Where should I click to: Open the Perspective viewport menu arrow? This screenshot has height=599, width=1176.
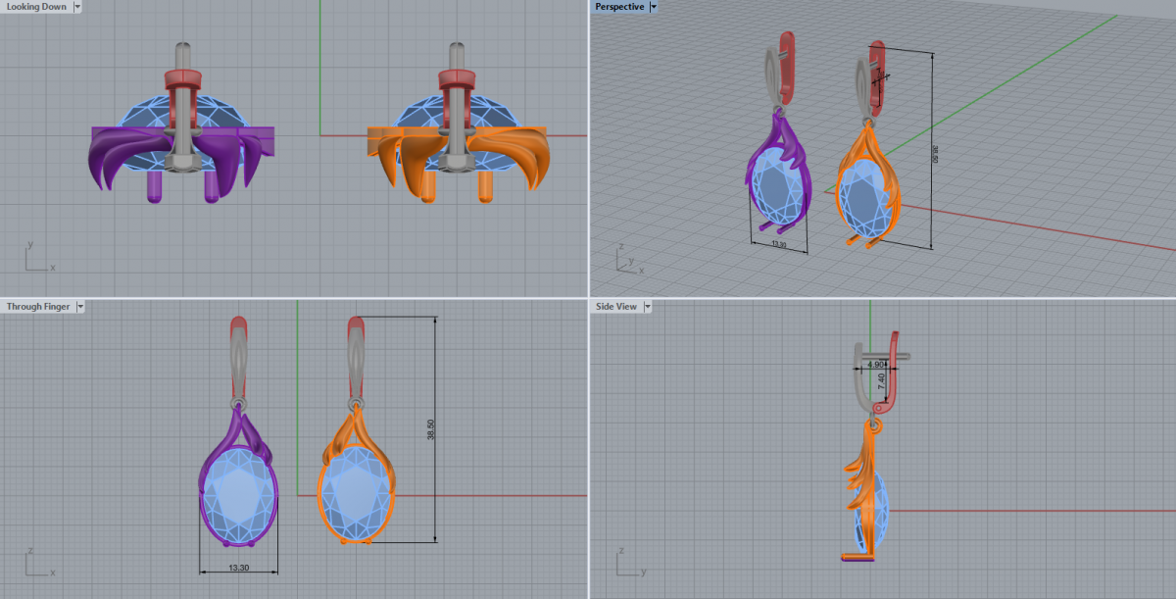pyautogui.click(x=654, y=7)
